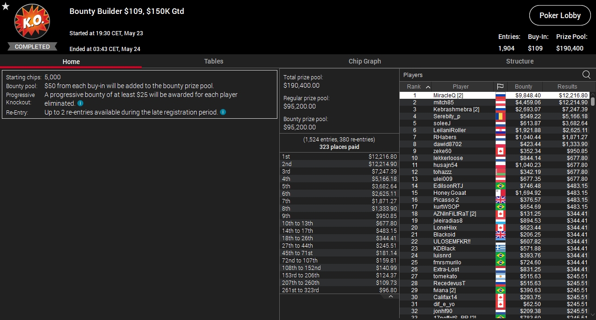Click the Re-Entry info icon
Viewport: 596px width, 320px height.
(223, 112)
